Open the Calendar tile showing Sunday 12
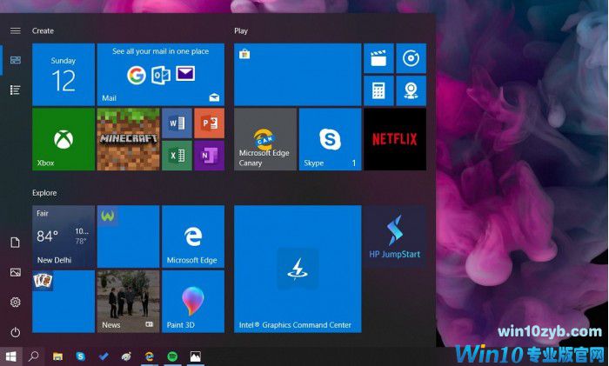 point(64,75)
